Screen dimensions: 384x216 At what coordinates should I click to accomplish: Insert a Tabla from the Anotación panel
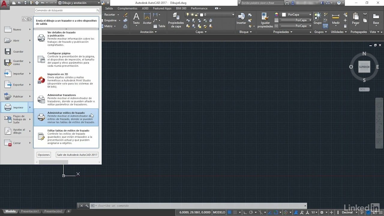click(x=159, y=26)
